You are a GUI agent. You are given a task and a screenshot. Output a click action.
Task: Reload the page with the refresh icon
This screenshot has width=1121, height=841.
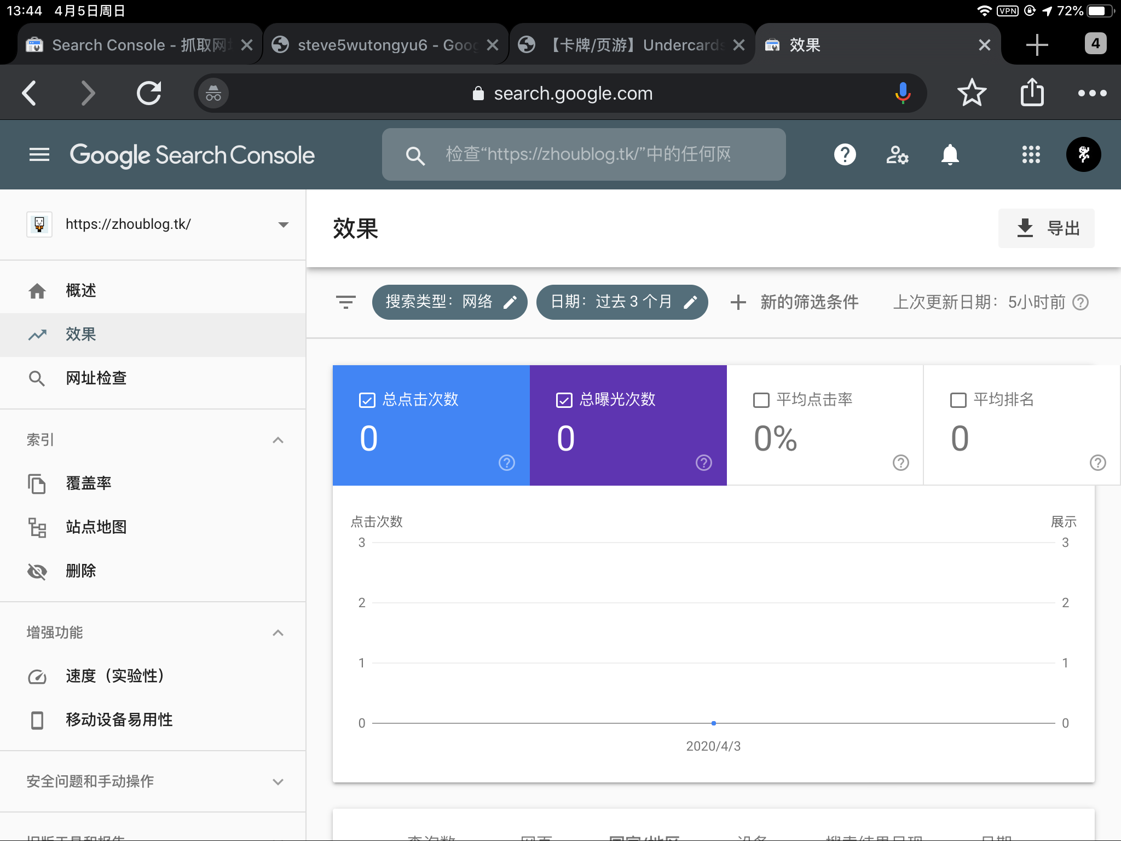148,93
